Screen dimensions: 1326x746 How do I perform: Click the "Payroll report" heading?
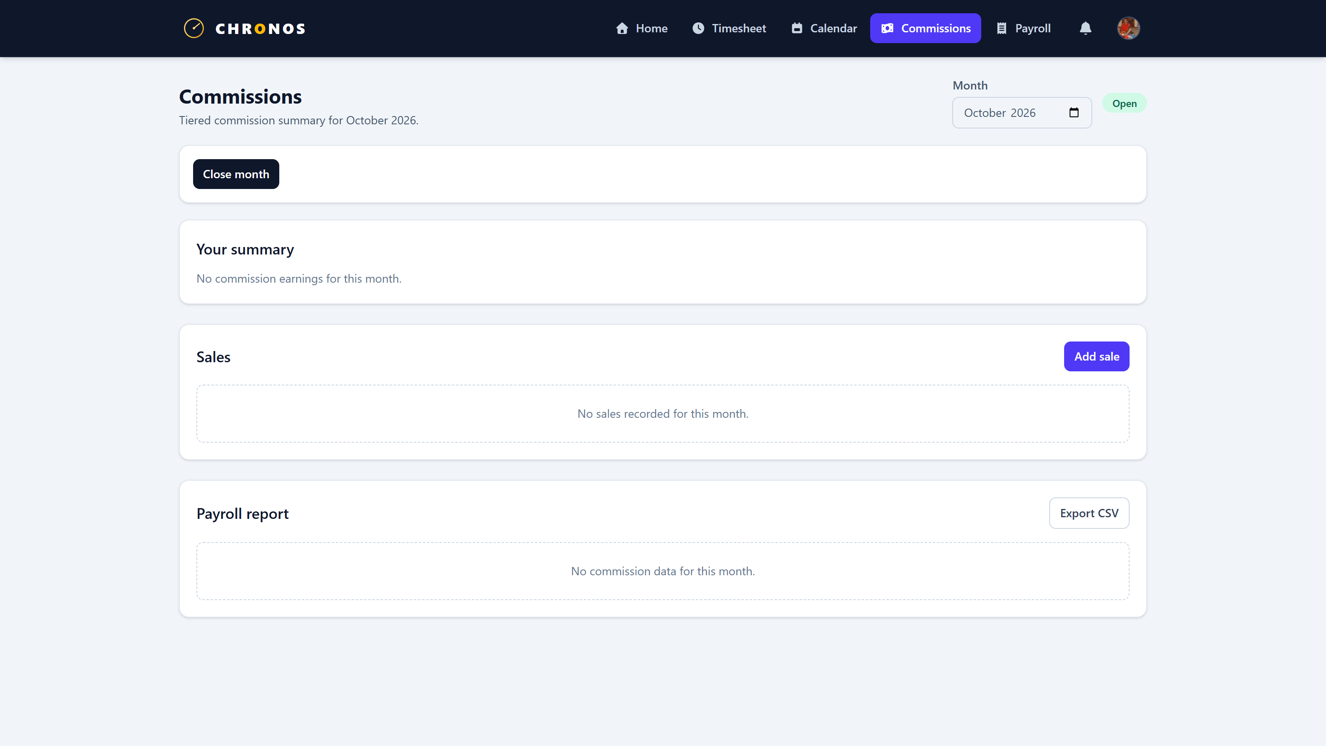[242, 514]
